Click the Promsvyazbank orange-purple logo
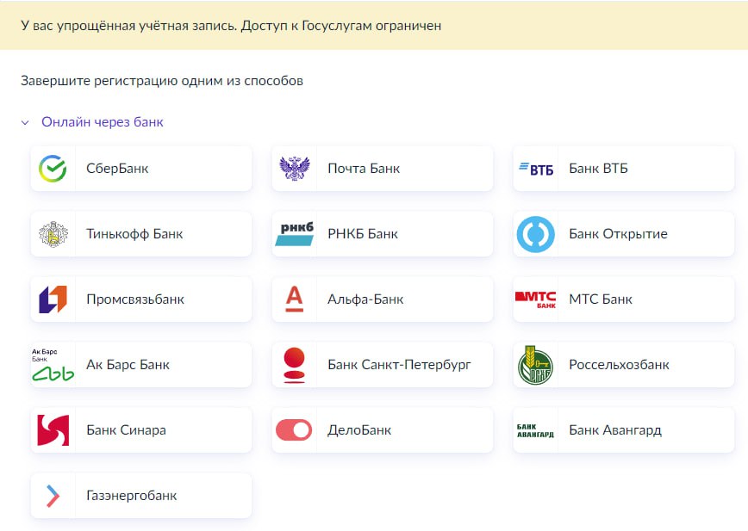Viewport: 748px width, 531px height. coord(53,299)
